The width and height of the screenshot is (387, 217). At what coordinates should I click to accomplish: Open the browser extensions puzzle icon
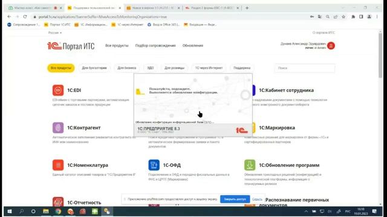353,17
